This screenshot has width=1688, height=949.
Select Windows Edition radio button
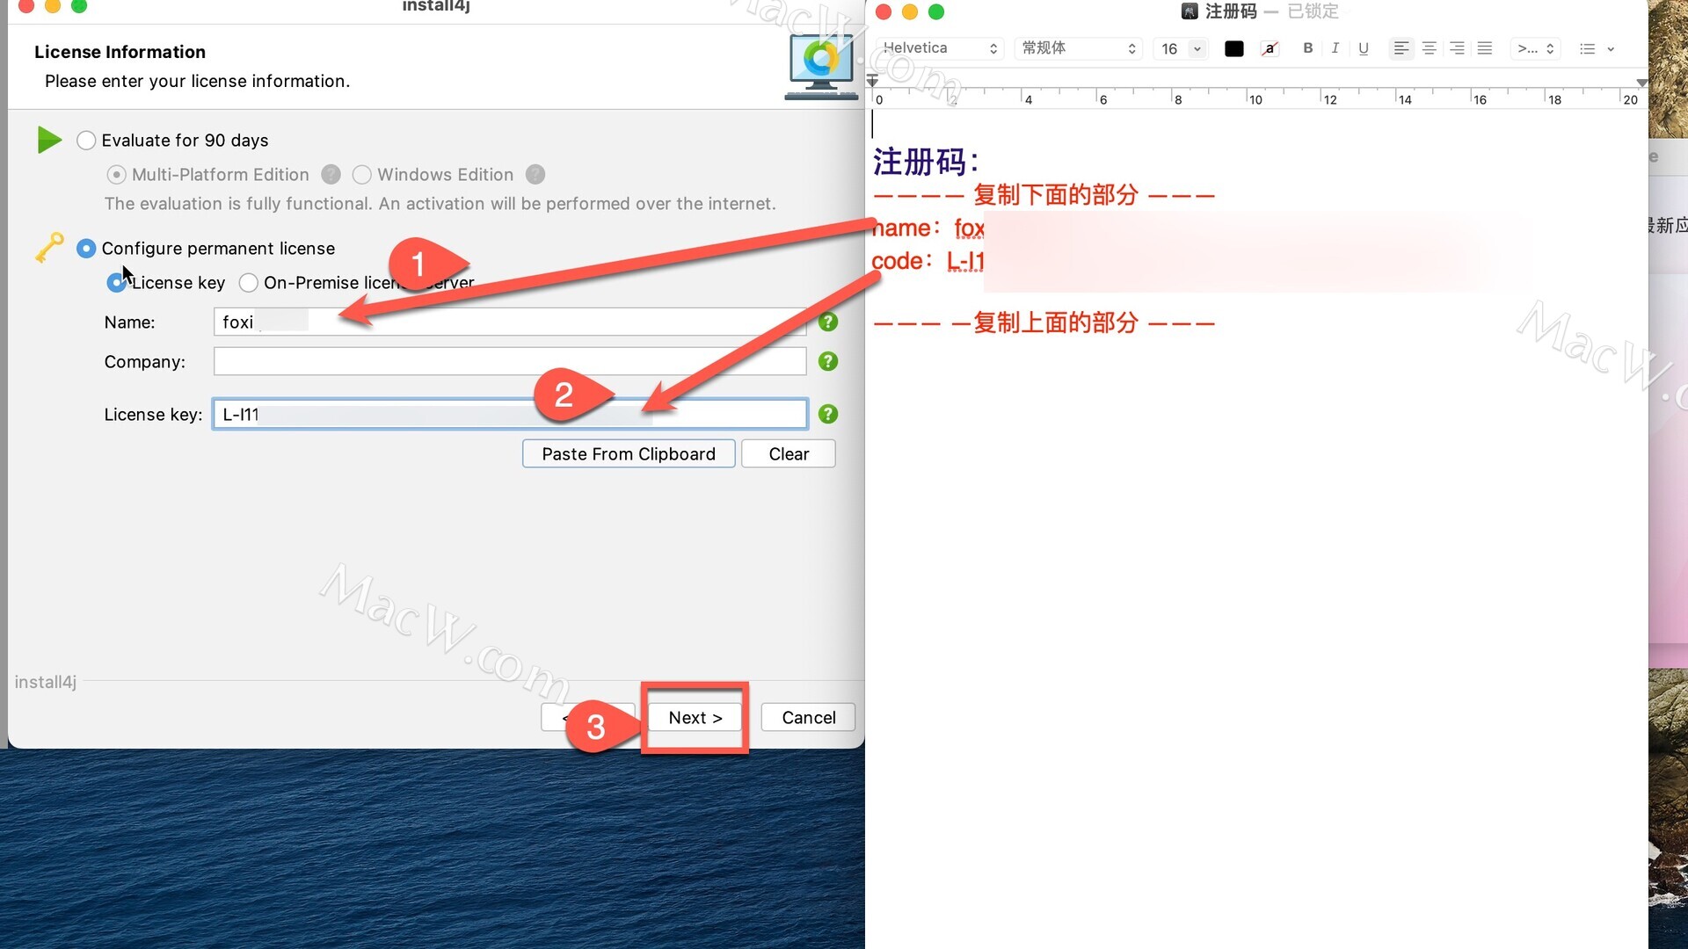tap(361, 175)
